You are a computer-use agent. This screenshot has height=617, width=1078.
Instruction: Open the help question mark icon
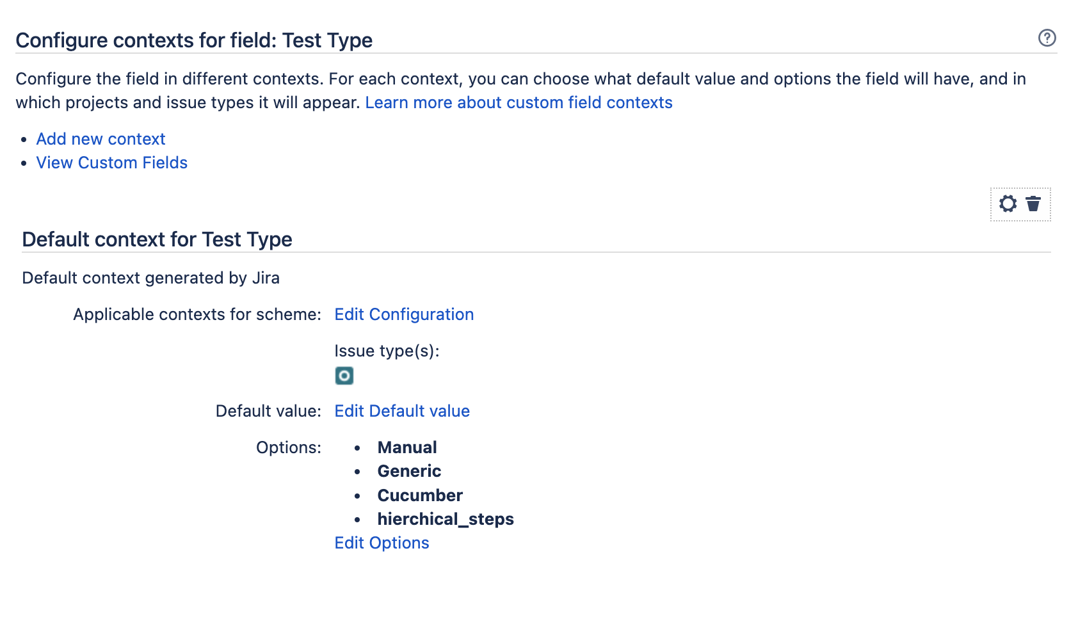pos(1047,38)
